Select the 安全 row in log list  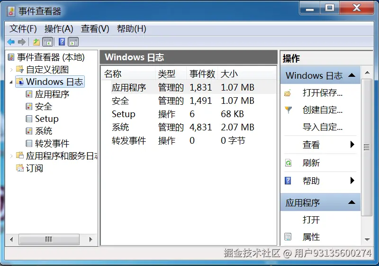189,101
